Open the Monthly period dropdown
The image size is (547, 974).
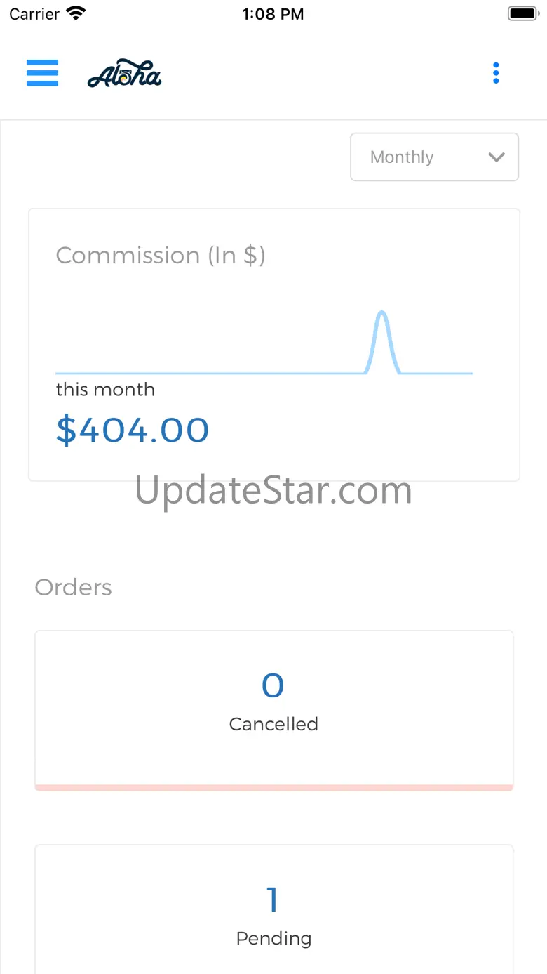click(434, 157)
